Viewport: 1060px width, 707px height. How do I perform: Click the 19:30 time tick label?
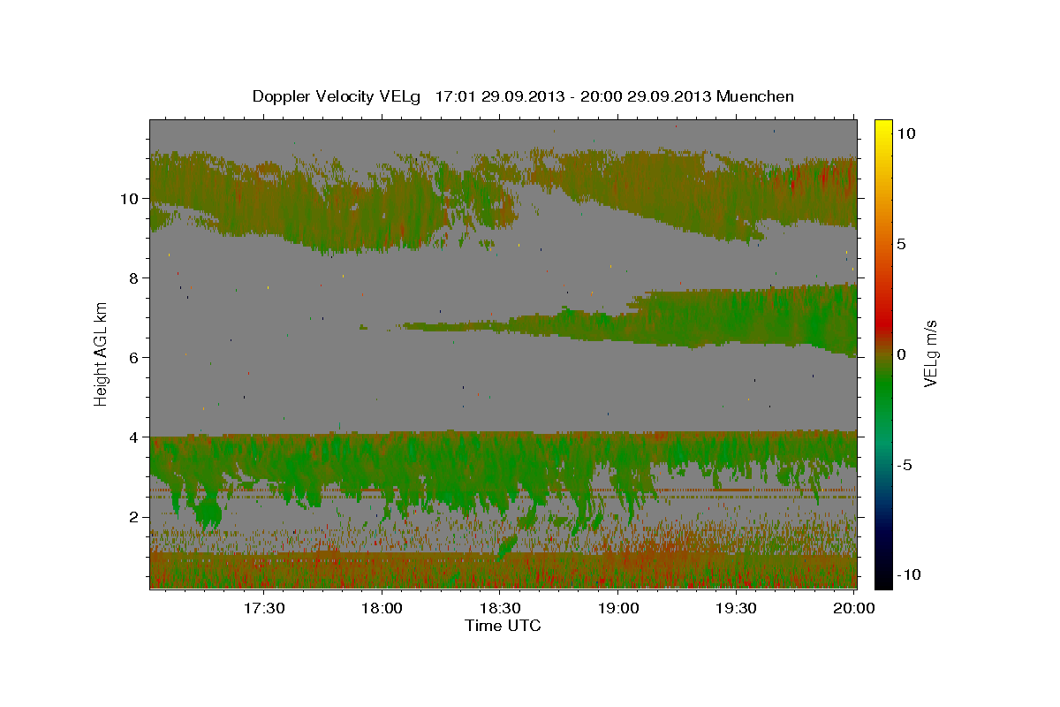(735, 608)
